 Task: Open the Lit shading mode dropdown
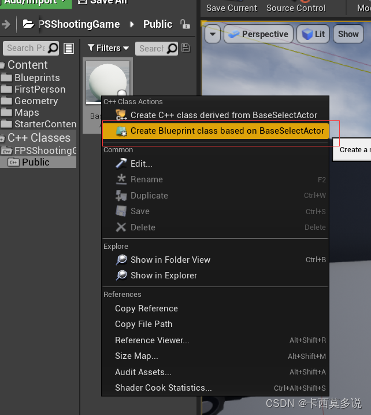[313, 34]
